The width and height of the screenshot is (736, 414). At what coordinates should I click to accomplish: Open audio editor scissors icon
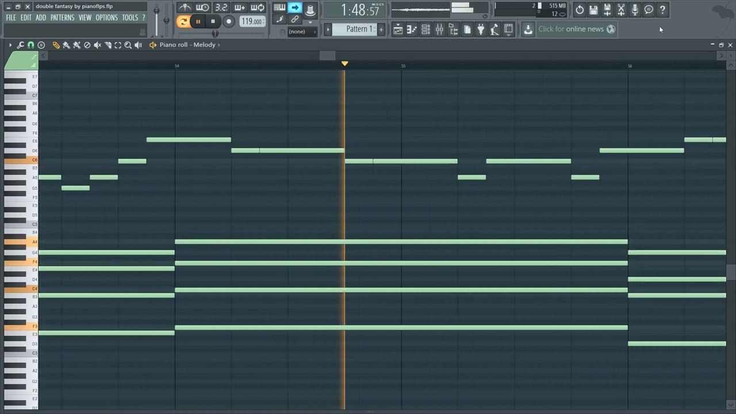point(621,9)
